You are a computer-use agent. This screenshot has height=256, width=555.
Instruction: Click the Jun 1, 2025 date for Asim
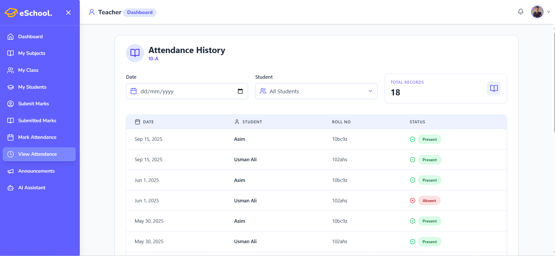(x=147, y=180)
